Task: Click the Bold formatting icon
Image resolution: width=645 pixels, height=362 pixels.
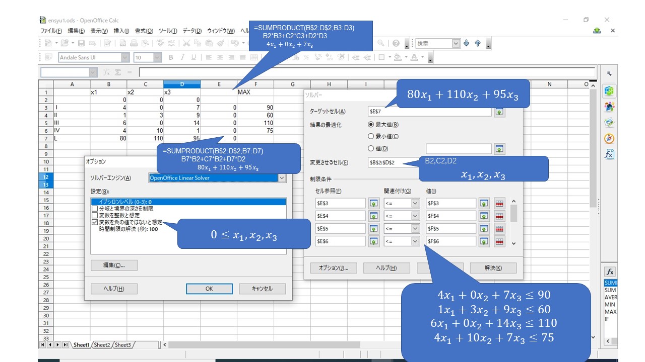Action: [x=171, y=58]
